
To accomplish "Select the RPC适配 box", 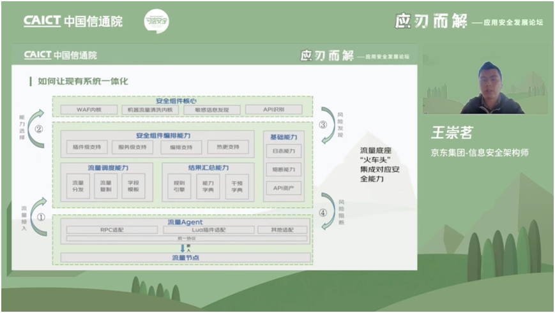I will click(112, 230).
